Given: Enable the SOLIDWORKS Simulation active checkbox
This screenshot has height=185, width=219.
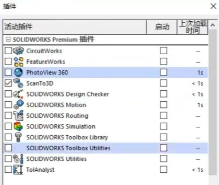Looking at the screenshot, I should 8,126.
